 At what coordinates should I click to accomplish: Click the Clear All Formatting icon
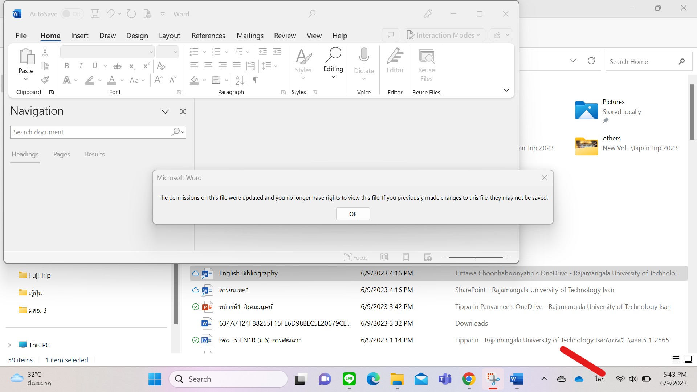click(161, 66)
